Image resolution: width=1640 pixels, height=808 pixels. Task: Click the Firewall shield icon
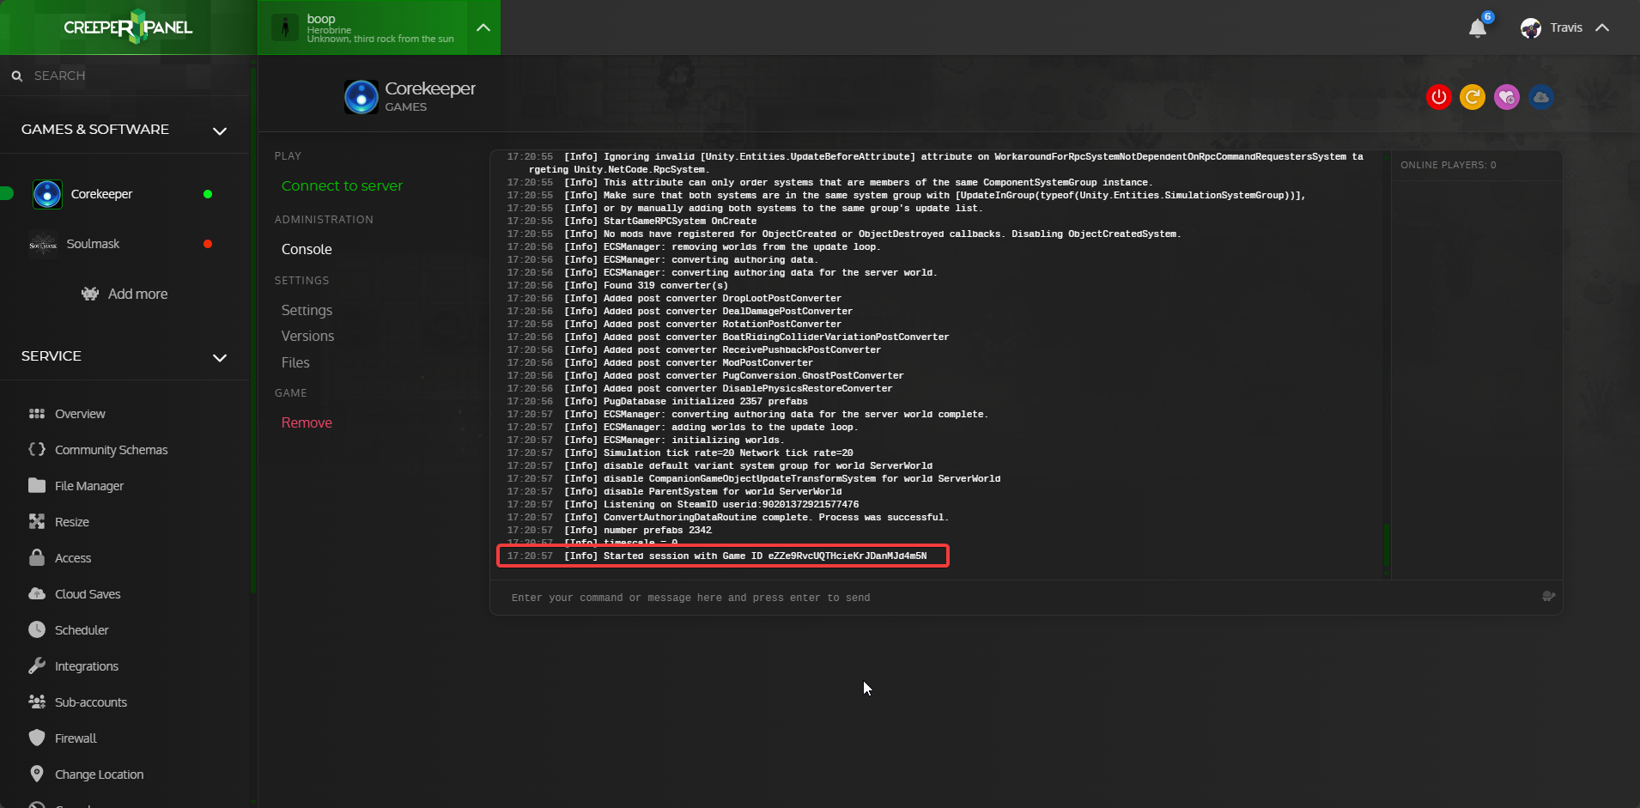point(37,738)
